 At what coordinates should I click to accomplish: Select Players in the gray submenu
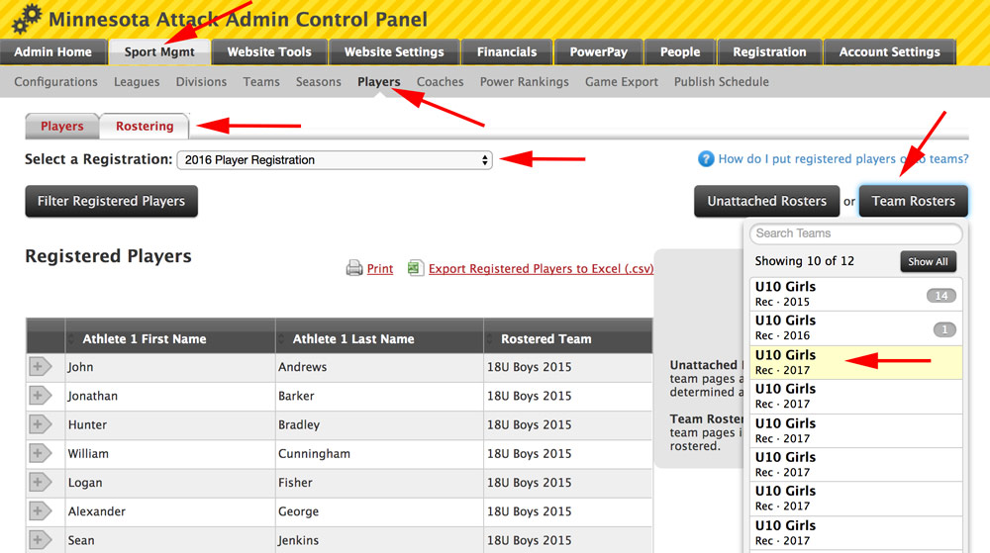(x=379, y=82)
